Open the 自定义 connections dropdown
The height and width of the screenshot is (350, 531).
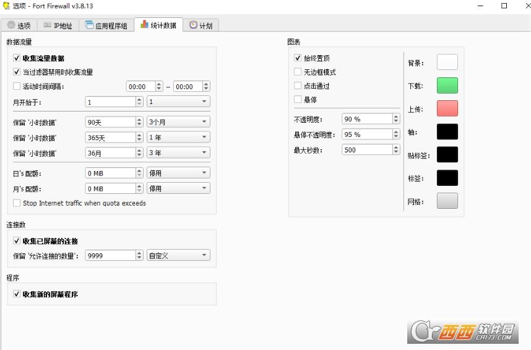point(178,255)
